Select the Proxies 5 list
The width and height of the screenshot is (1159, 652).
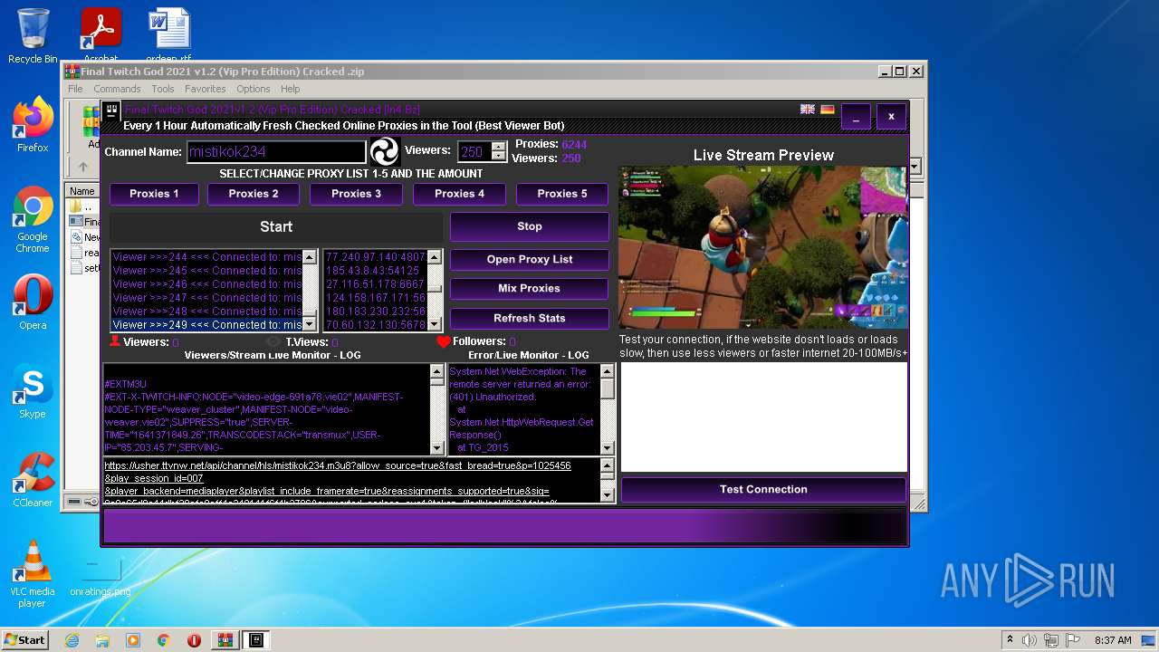(x=562, y=194)
